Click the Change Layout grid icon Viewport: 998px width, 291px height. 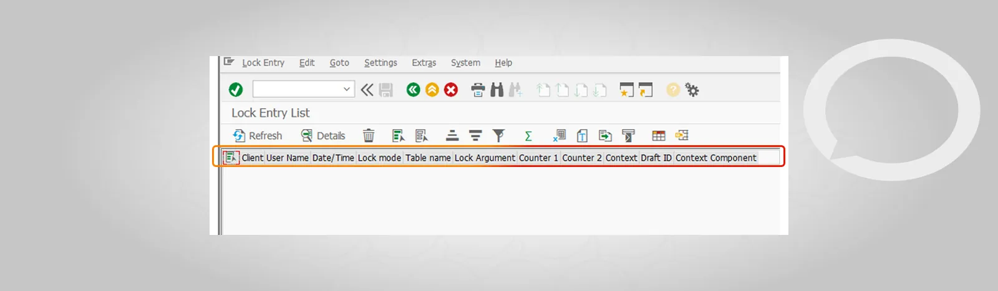click(x=659, y=136)
